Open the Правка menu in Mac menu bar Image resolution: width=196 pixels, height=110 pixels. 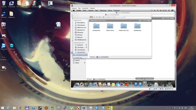click(91, 10)
